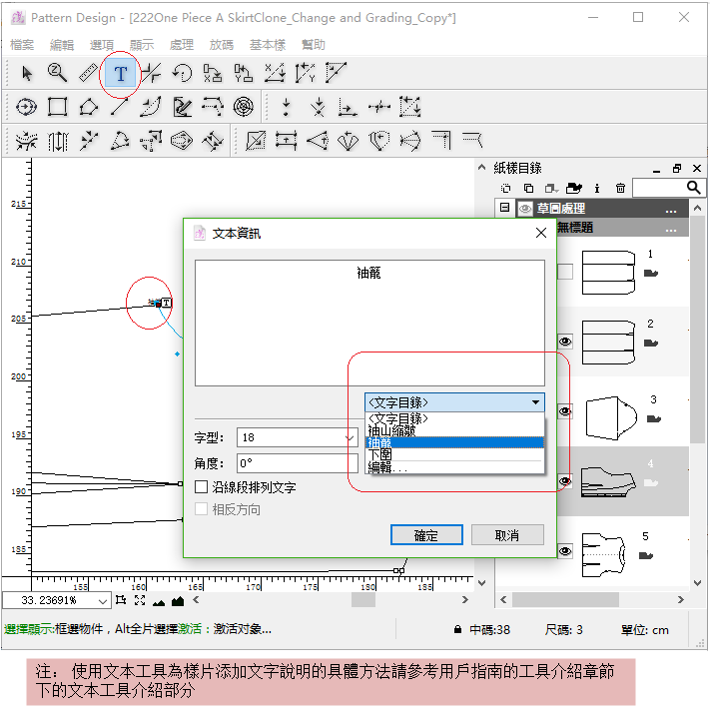
Task: Click the 角度 angle input field
Action: (x=296, y=463)
